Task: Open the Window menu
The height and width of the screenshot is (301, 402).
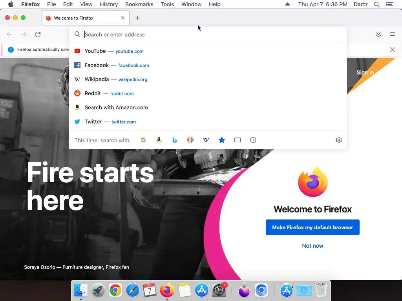Action: point(192,4)
